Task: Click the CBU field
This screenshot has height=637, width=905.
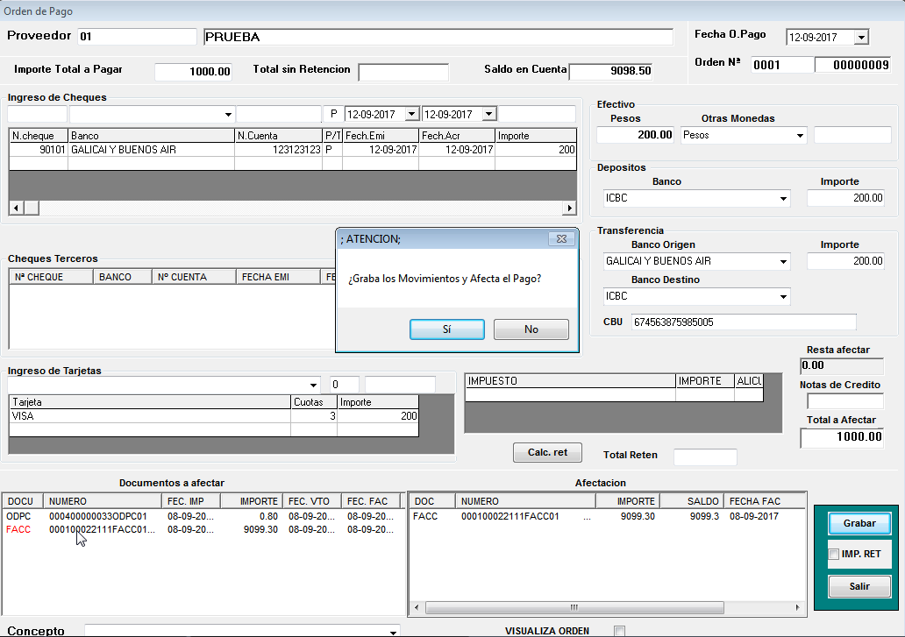Action: pos(744,322)
